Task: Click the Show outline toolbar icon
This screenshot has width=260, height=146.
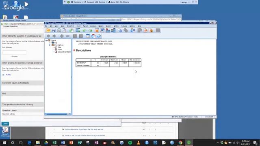Action: pyautogui.click(x=75, y=36)
